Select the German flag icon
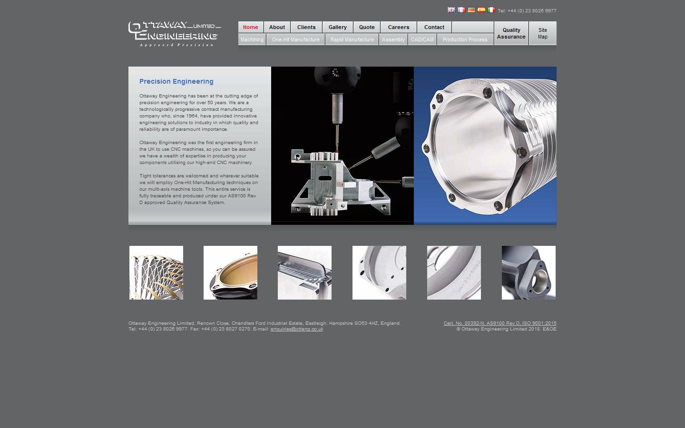The height and width of the screenshot is (428, 685). (471, 10)
